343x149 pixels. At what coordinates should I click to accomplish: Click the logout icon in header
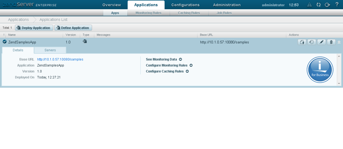click(327, 5)
